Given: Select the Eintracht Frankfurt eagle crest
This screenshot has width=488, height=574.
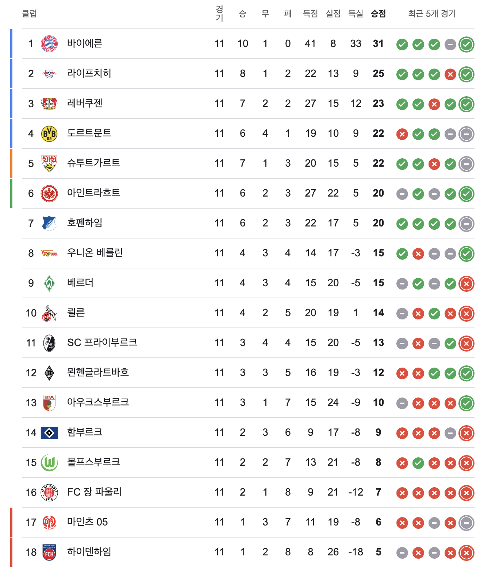Looking at the screenshot, I should pyautogui.click(x=49, y=193).
